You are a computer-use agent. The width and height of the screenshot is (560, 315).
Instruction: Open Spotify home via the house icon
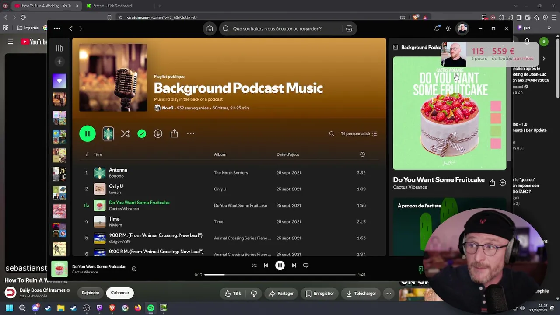point(210,29)
